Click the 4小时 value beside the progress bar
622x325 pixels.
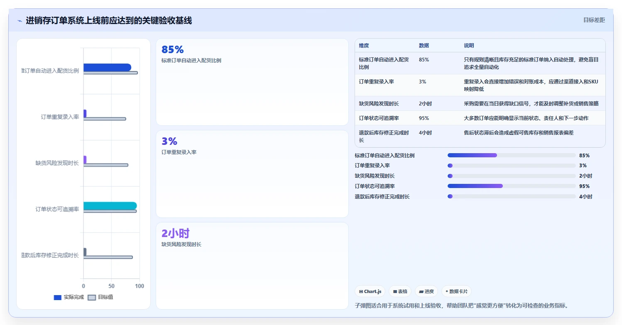coord(585,197)
